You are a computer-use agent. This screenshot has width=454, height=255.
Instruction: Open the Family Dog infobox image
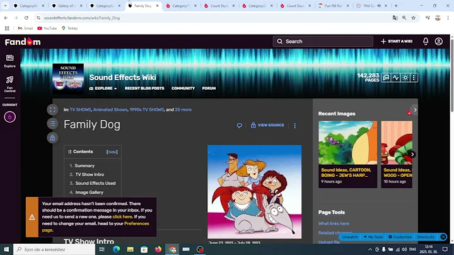point(255,192)
